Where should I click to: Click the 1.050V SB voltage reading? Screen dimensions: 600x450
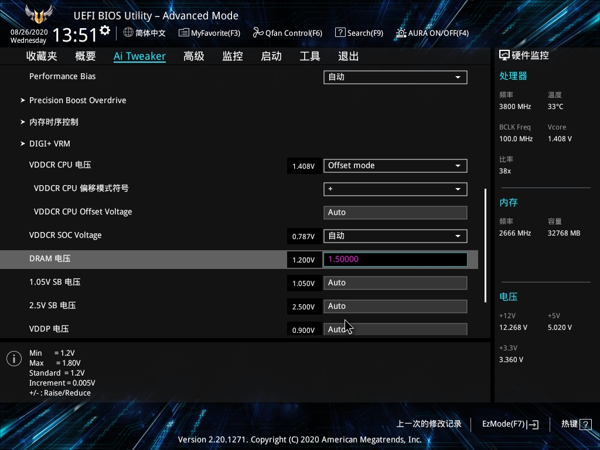pyautogui.click(x=304, y=283)
